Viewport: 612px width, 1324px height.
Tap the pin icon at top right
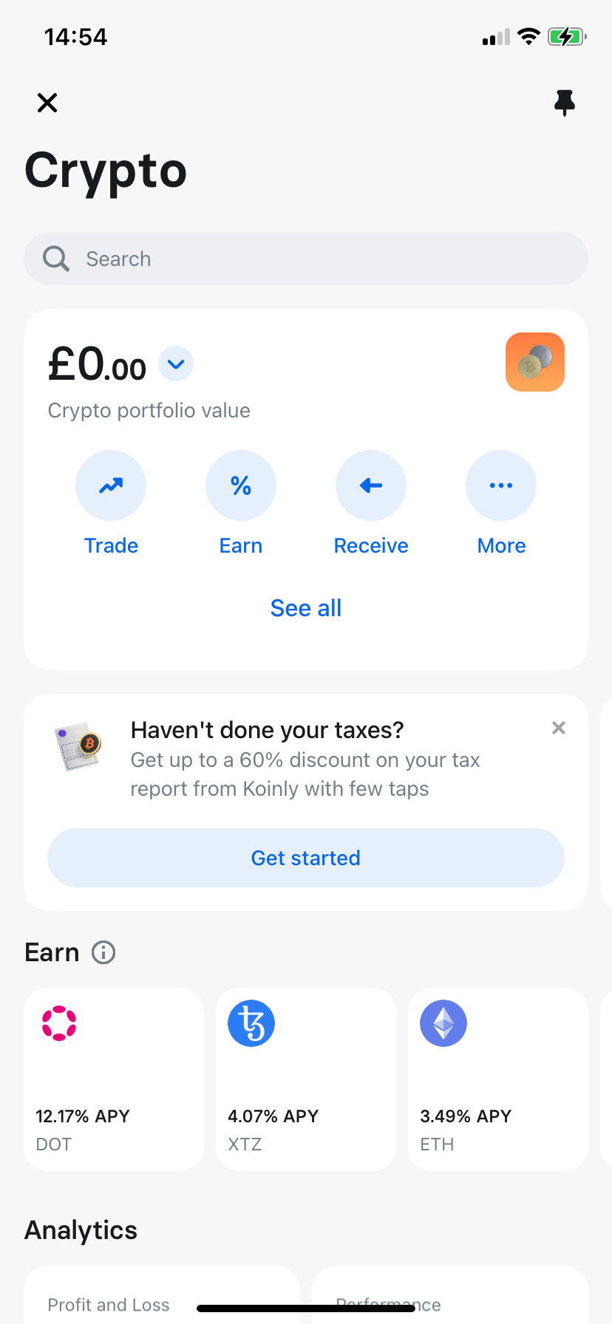(x=564, y=103)
